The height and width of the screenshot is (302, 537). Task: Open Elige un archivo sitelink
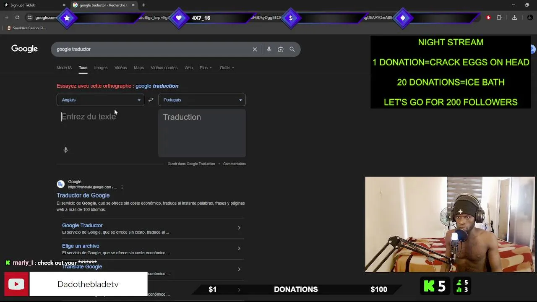pyautogui.click(x=81, y=246)
